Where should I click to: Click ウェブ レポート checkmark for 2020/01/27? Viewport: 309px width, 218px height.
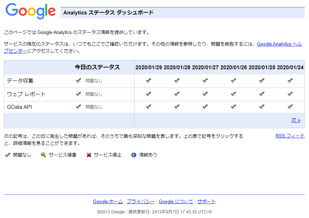pyautogui.click(x=205, y=94)
